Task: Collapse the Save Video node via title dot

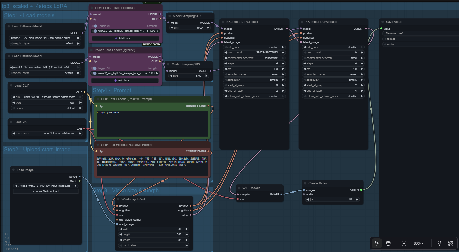Action: (x=382, y=22)
